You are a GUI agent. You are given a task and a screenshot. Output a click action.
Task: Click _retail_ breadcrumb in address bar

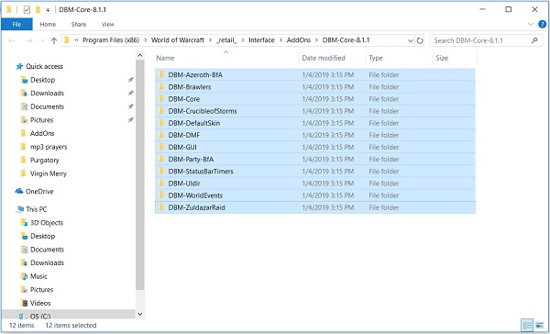pos(226,40)
